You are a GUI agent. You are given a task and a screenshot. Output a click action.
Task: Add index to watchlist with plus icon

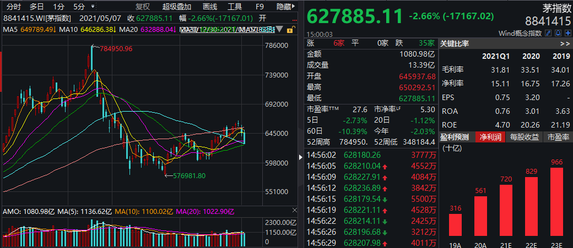(x=567, y=33)
